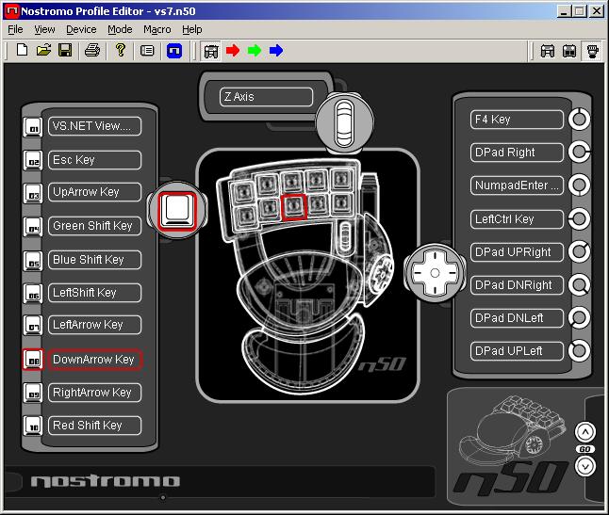Open the list view toolbar icon
Viewport: 609px width, 515px height.
coord(147,51)
